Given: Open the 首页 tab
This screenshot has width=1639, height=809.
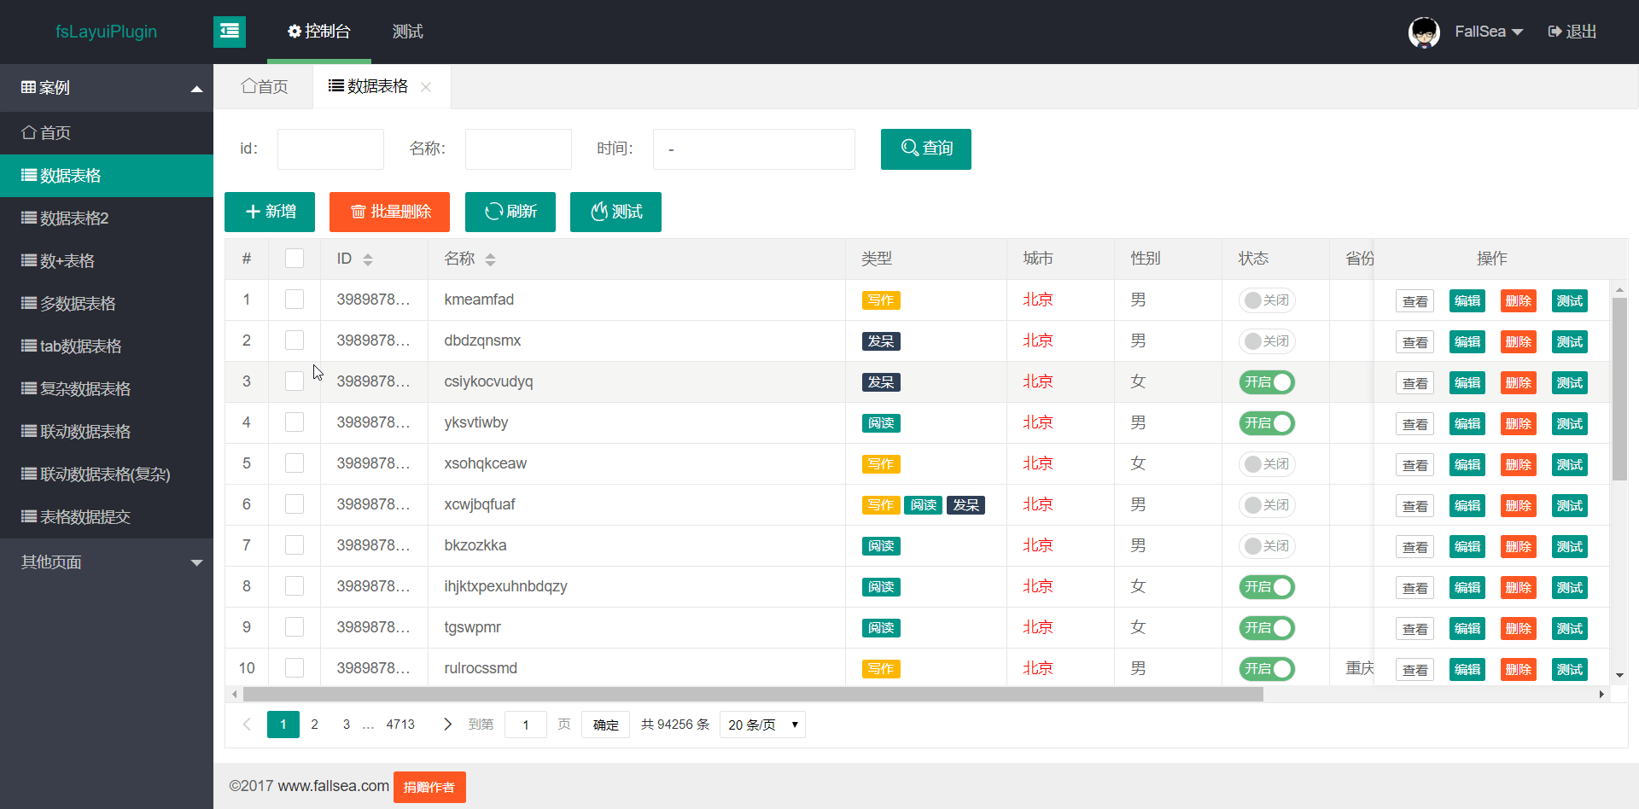Looking at the screenshot, I should tap(265, 87).
